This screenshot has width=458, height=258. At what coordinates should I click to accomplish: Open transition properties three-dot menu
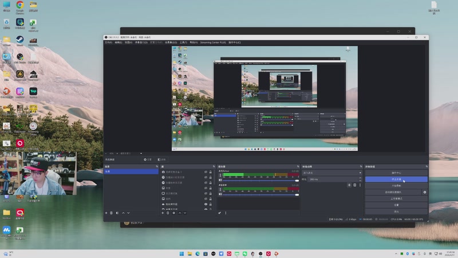[x=360, y=185]
